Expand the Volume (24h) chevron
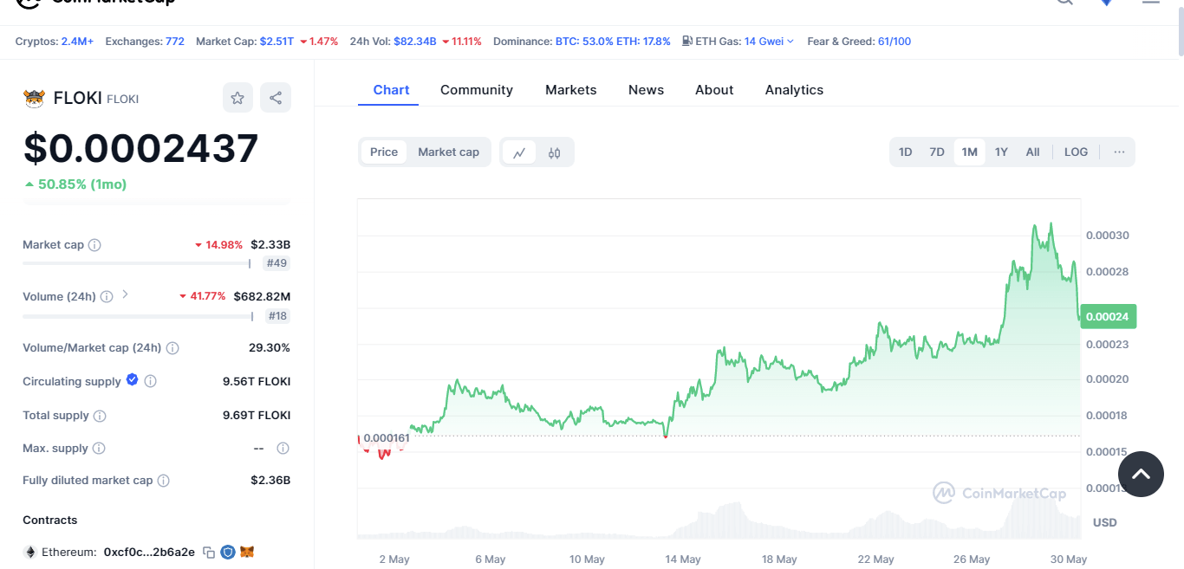1184x569 pixels. [125, 294]
